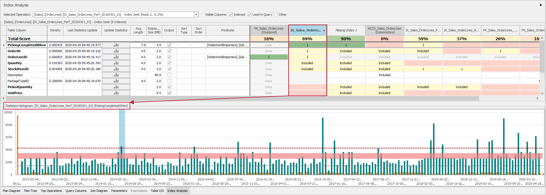
Task: Open the Top Operations tab
Action: tap(51, 191)
